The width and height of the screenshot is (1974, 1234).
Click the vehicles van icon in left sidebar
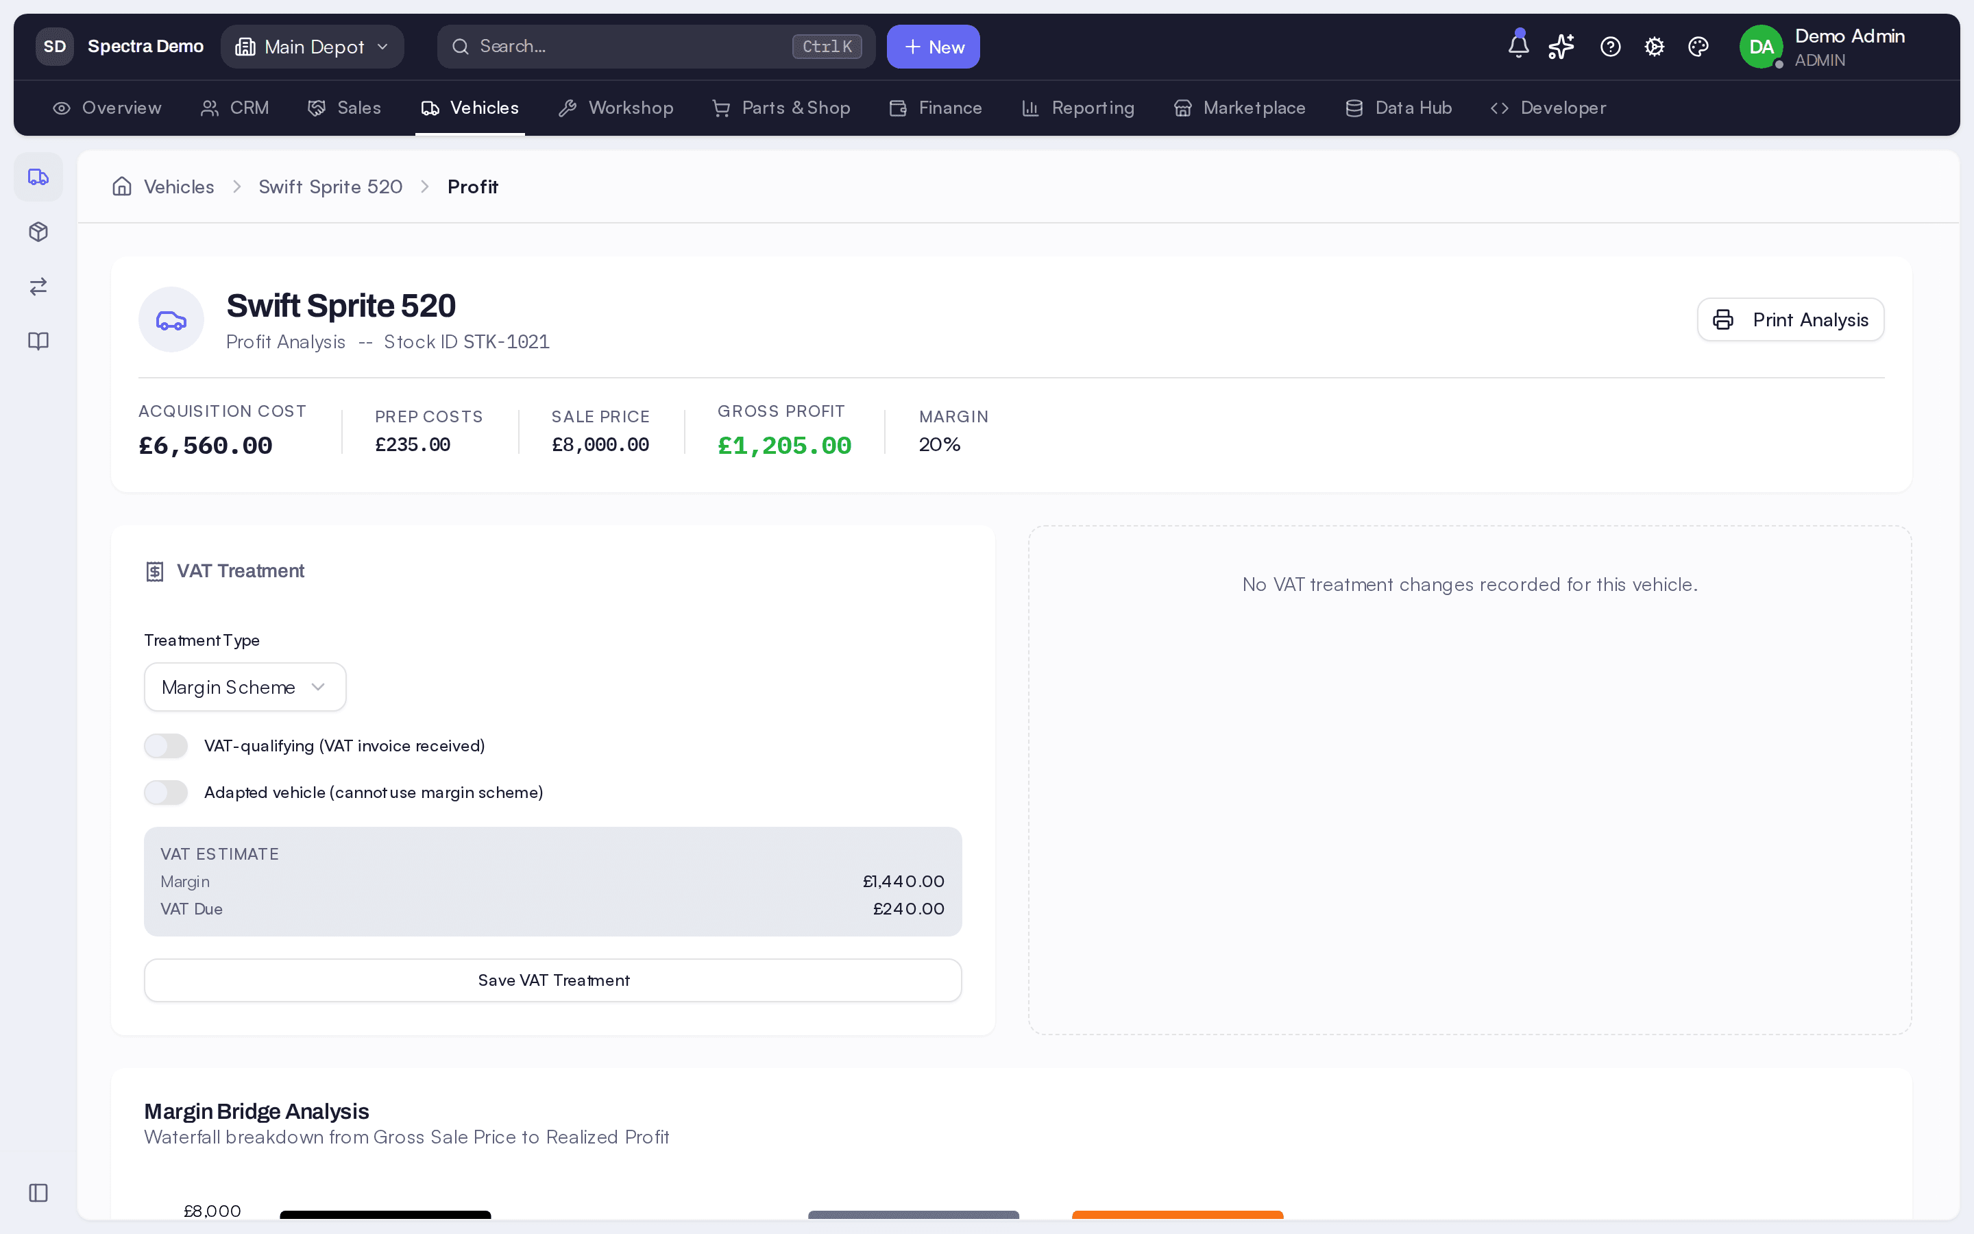pos(38,177)
